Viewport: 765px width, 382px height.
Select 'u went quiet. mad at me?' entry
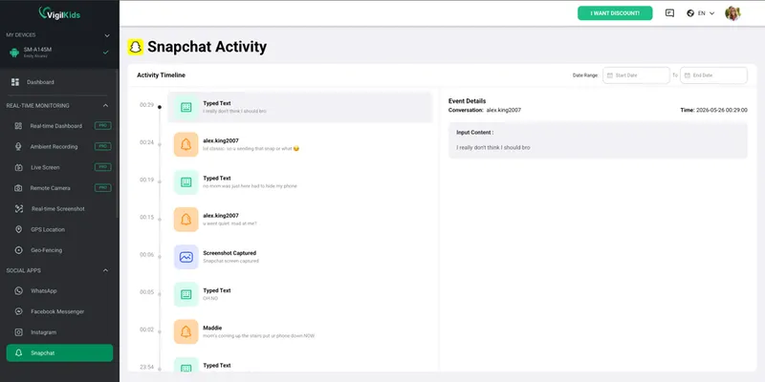click(x=229, y=223)
